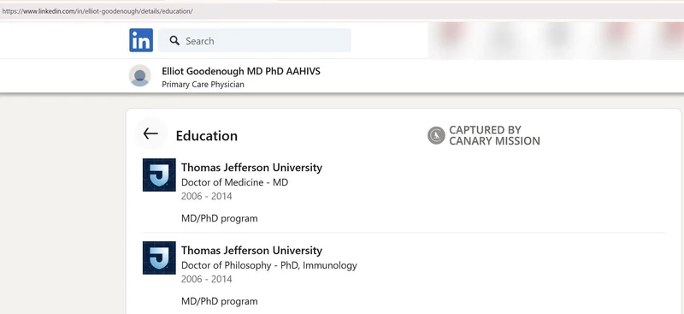The height and width of the screenshot is (314, 684).
Task: Go back using the left arrow button
Action: point(150,133)
